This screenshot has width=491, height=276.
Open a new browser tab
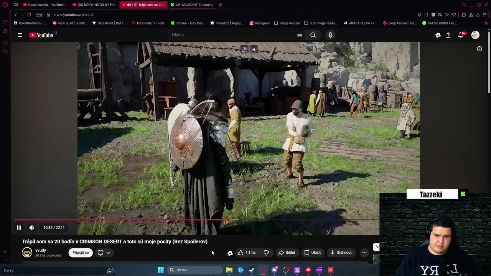(x=220, y=5)
